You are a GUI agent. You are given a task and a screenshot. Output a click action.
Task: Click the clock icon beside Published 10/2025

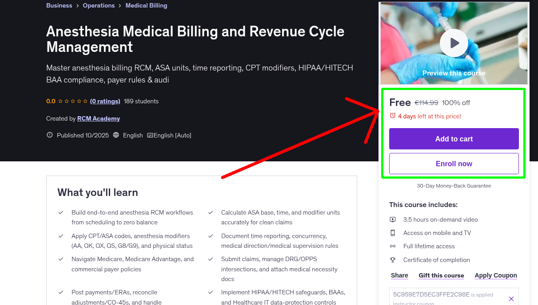click(49, 135)
